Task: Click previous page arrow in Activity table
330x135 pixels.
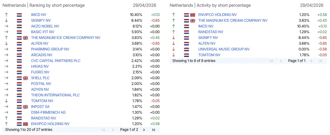Action: pos(281,61)
